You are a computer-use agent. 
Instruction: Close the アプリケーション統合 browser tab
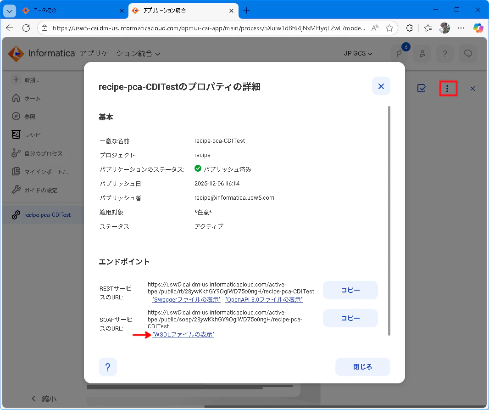coord(231,11)
